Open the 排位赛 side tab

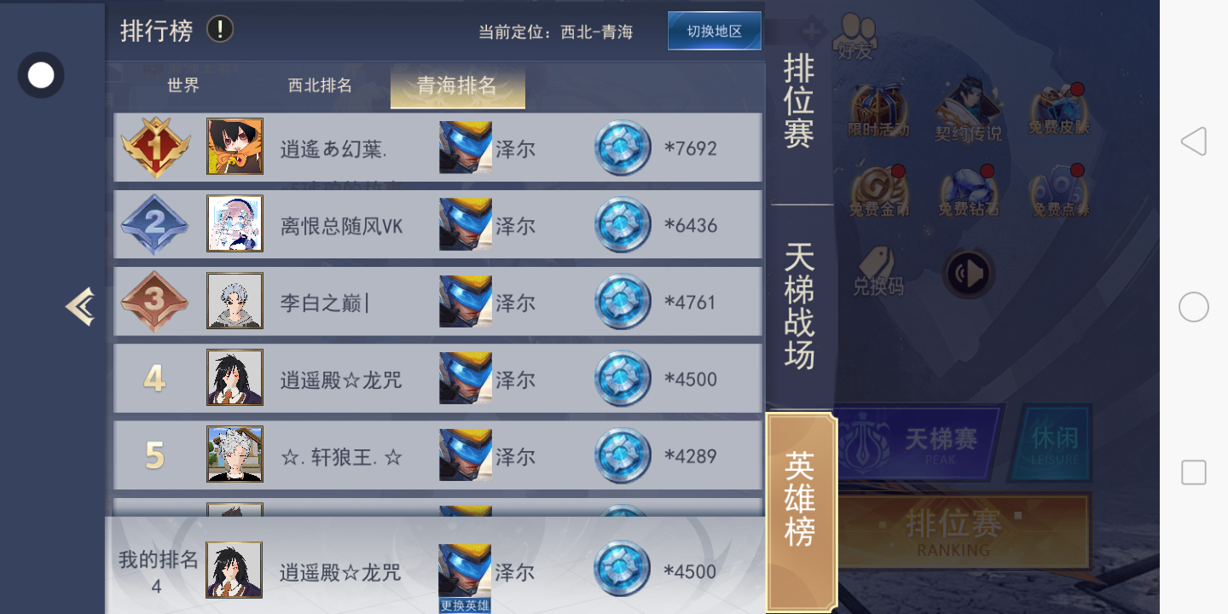point(799,101)
